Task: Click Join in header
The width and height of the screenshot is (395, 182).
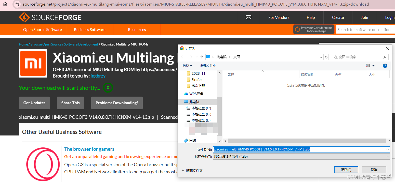Action: click(x=364, y=17)
